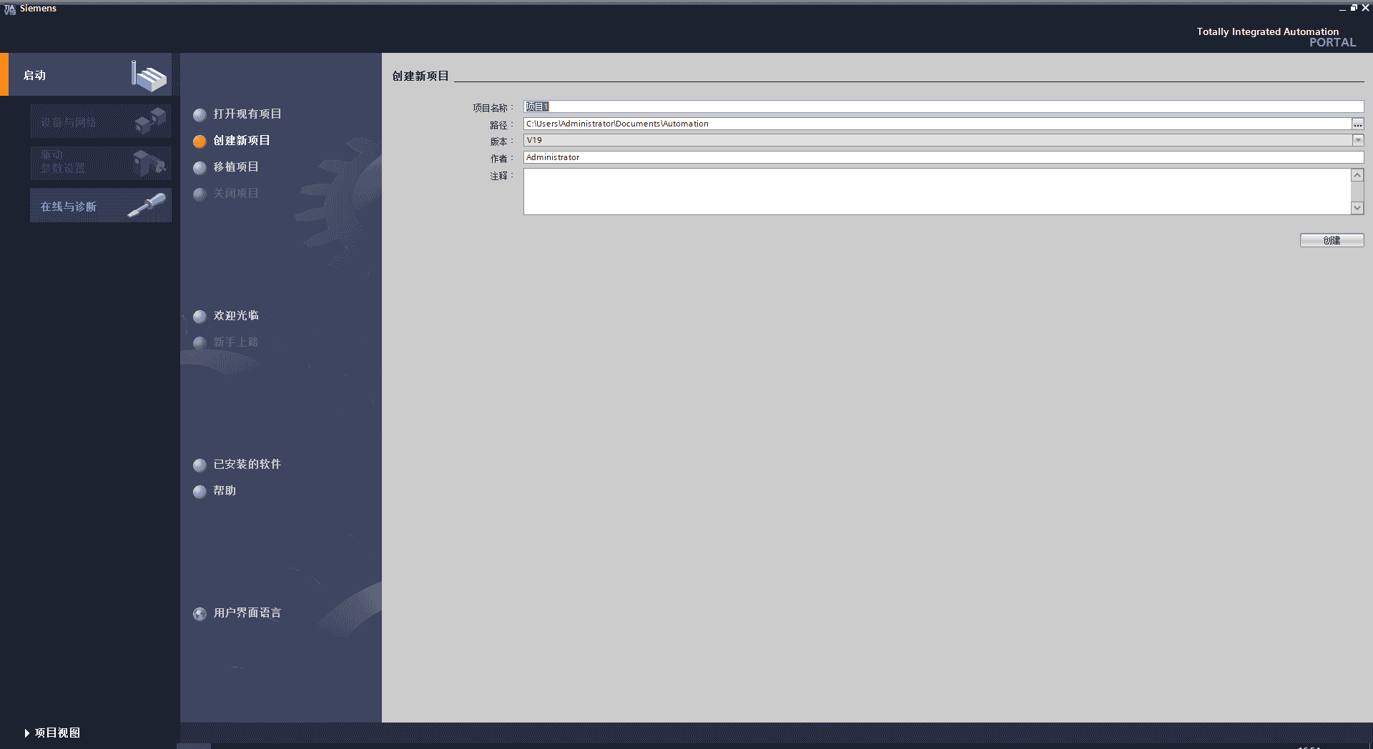Viewport: 1373px width, 749px height.
Task: Click the bullet icon beside 打开现有项目
Action: coord(200,114)
